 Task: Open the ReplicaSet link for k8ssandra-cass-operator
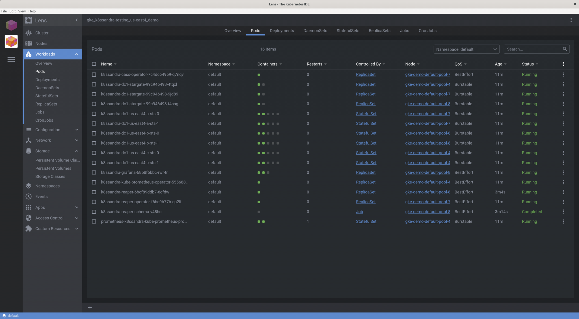[366, 75]
